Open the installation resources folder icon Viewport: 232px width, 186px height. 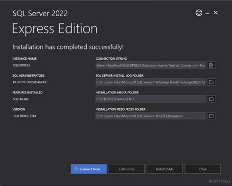(x=211, y=116)
